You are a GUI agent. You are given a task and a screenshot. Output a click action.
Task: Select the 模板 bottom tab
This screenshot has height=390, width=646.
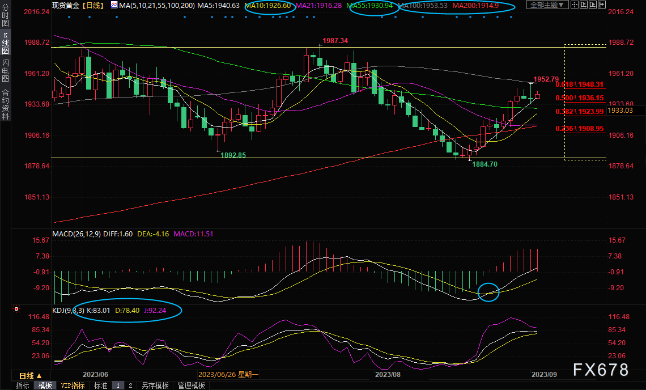pos(45,385)
